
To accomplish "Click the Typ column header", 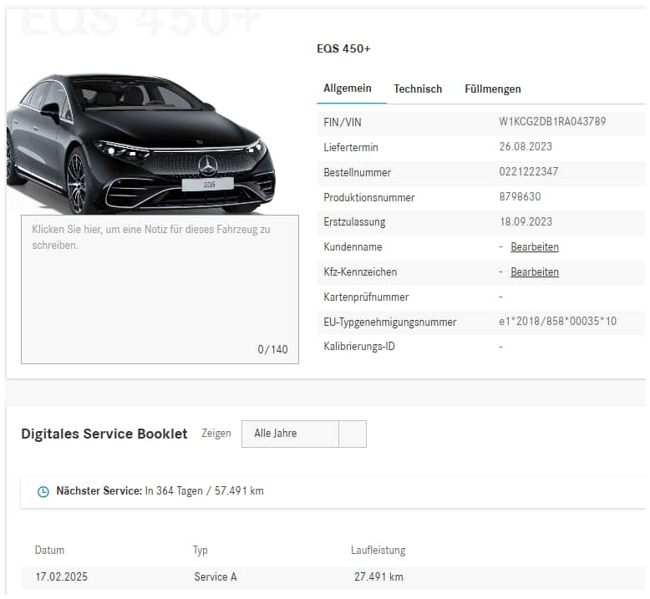I will pos(201,551).
